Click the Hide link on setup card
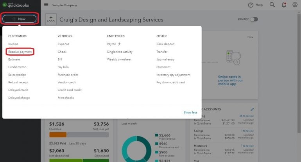Viewport: 301px width, 162px height. [250, 37]
